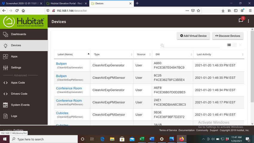Viewport: 254px width, 143px height.
Task: Click the Settings sliders icon
Action: coord(5,68)
